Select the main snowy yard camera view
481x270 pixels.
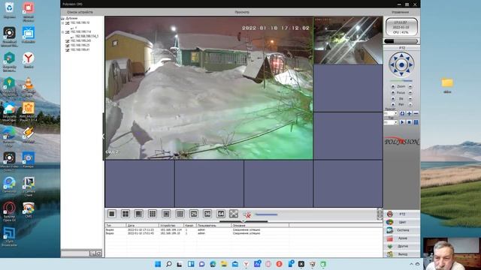(x=209, y=88)
